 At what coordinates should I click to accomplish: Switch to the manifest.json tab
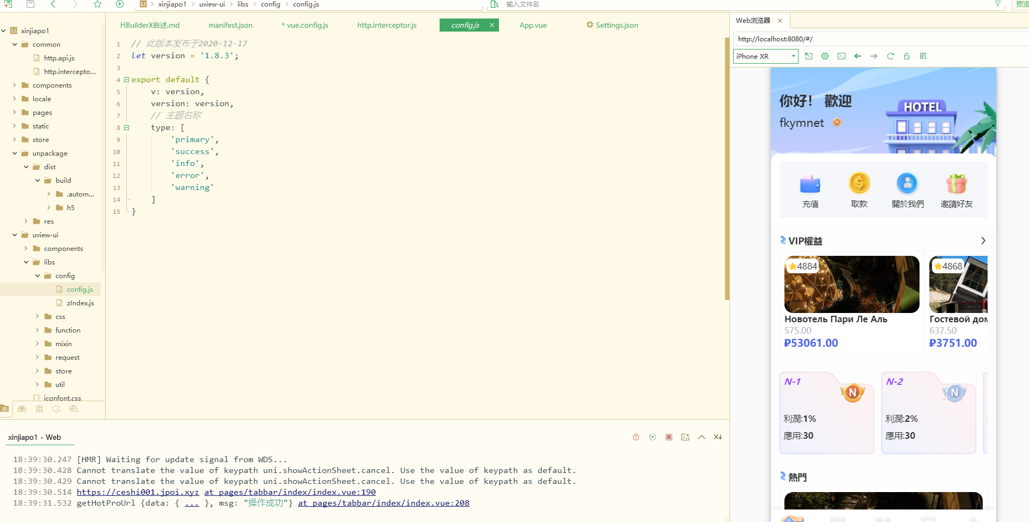pyautogui.click(x=230, y=26)
